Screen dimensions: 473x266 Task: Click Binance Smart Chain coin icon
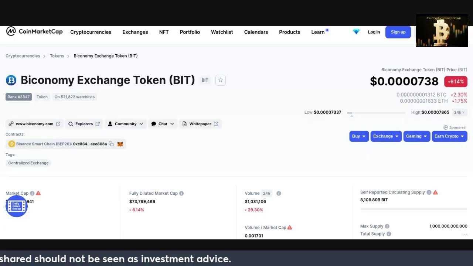(11, 144)
